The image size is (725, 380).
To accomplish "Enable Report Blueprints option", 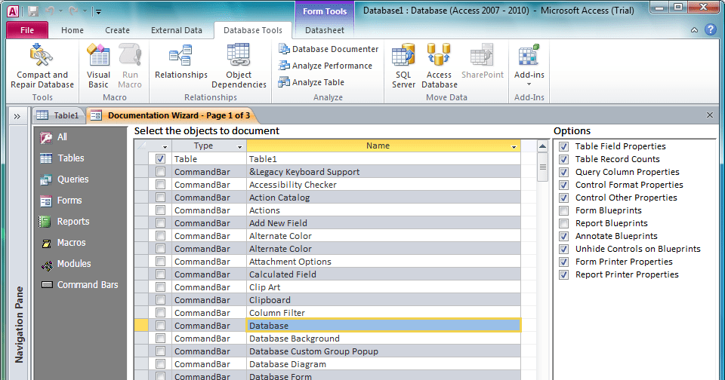I will click(x=563, y=223).
